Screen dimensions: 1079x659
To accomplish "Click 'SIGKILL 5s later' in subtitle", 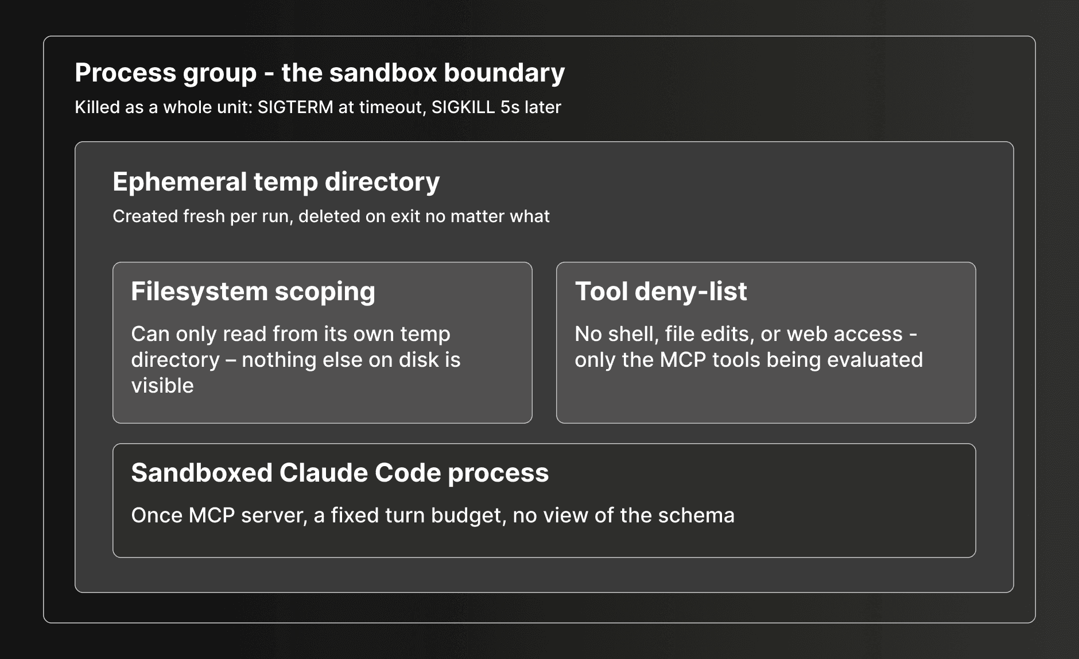I will [x=496, y=107].
